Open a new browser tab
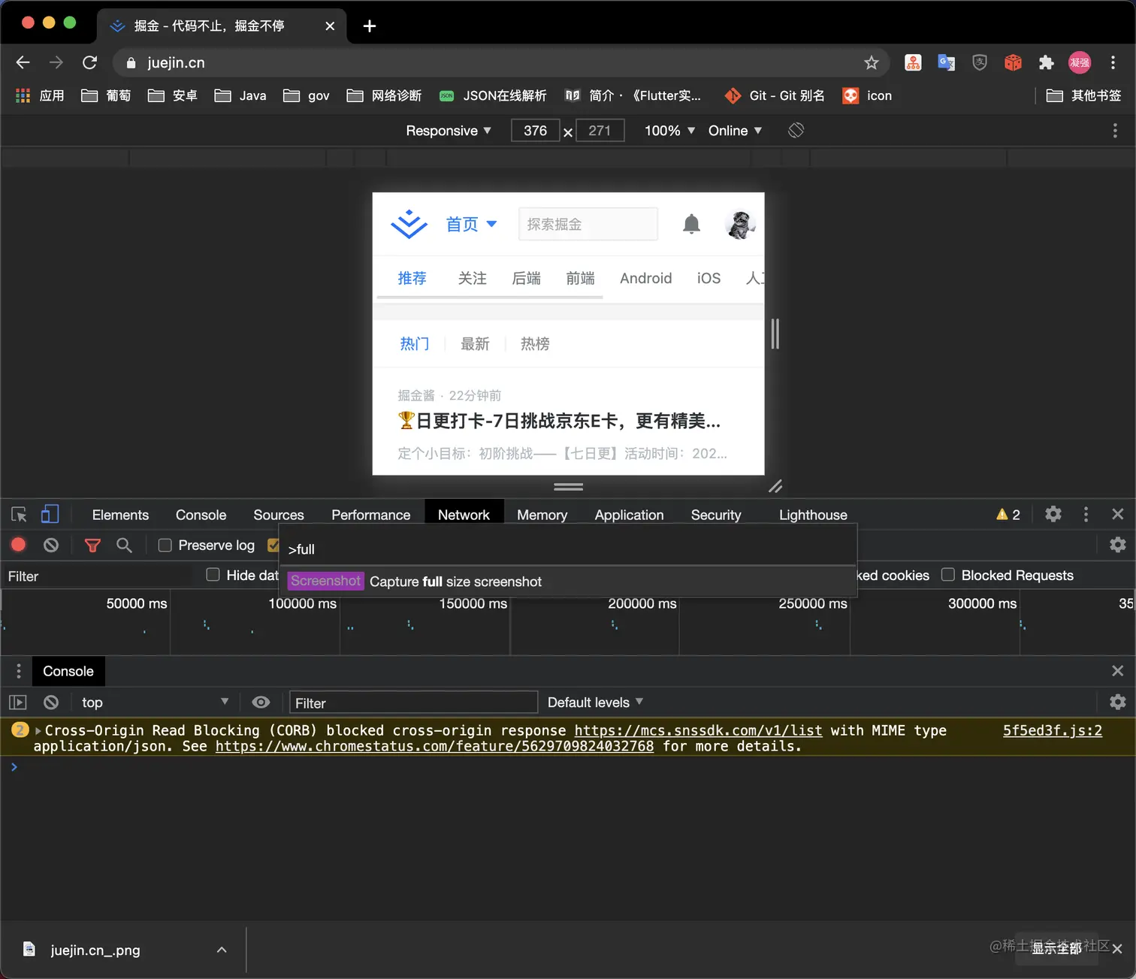This screenshot has width=1136, height=979. (369, 26)
